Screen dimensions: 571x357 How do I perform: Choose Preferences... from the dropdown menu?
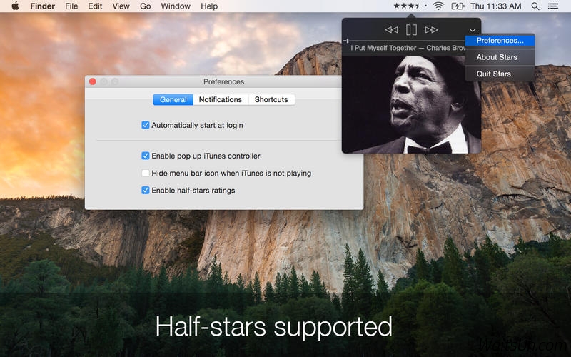tap(500, 41)
